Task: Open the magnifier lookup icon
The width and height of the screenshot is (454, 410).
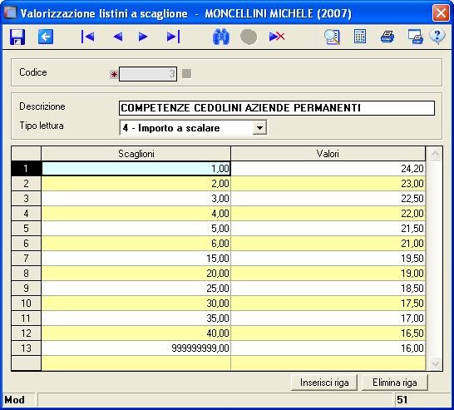Action: pos(332,37)
